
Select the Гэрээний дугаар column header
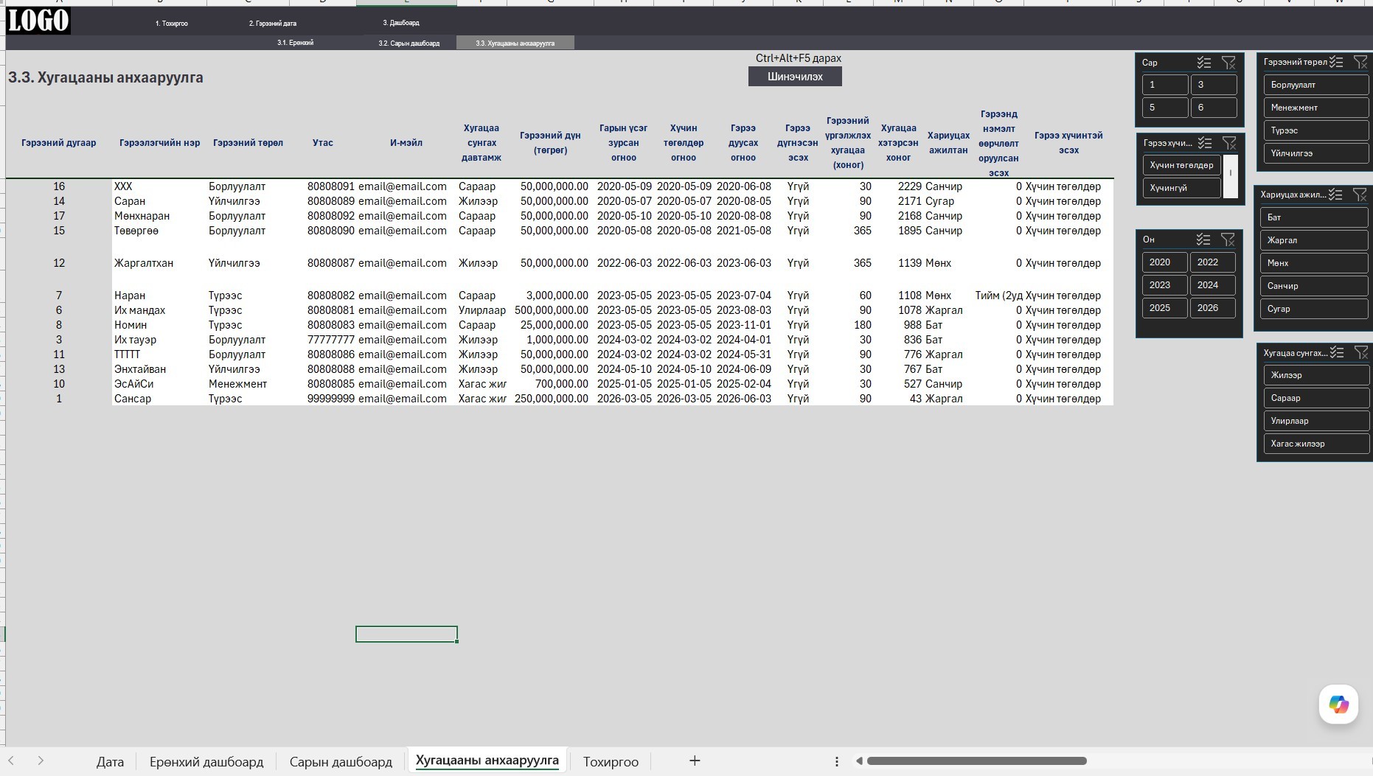[x=59, y=143]
